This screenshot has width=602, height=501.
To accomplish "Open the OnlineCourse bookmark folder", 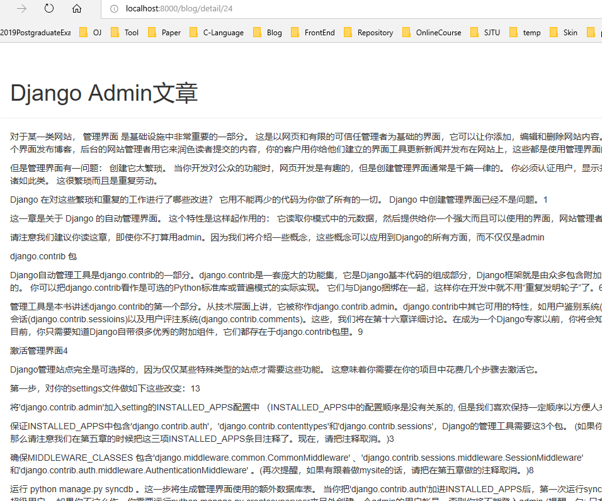I will tap(432, 33).
